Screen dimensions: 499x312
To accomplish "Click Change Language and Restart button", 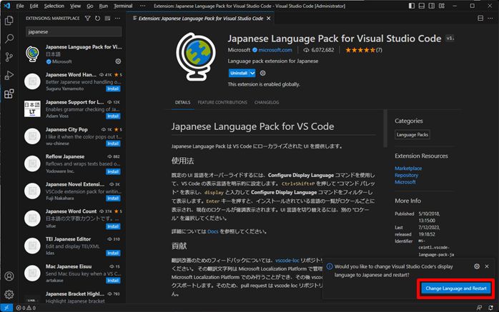I will [456, 288].
